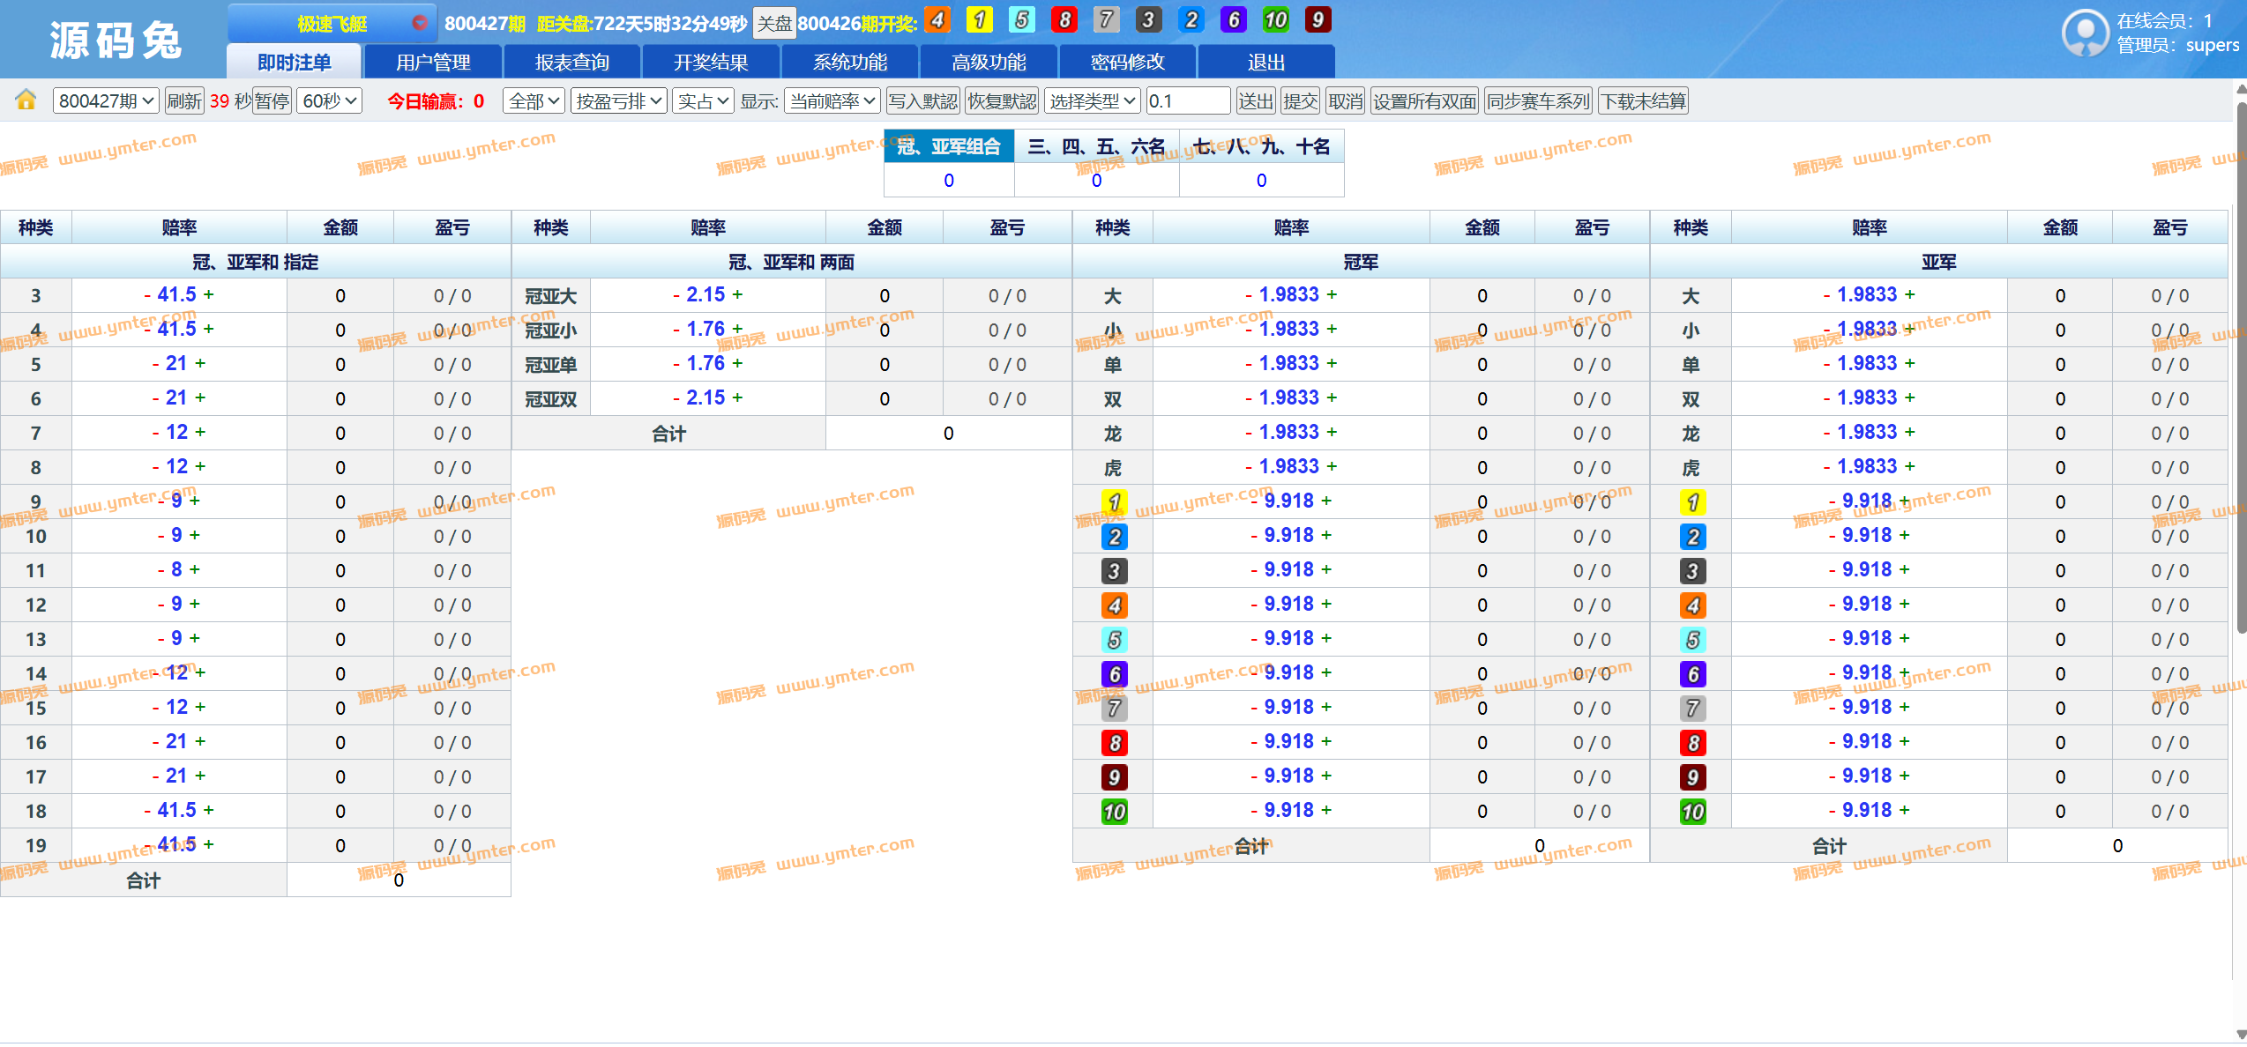Click the 设置所有双面 button
The image size is (2247, 1047).
coord(1424,101)
